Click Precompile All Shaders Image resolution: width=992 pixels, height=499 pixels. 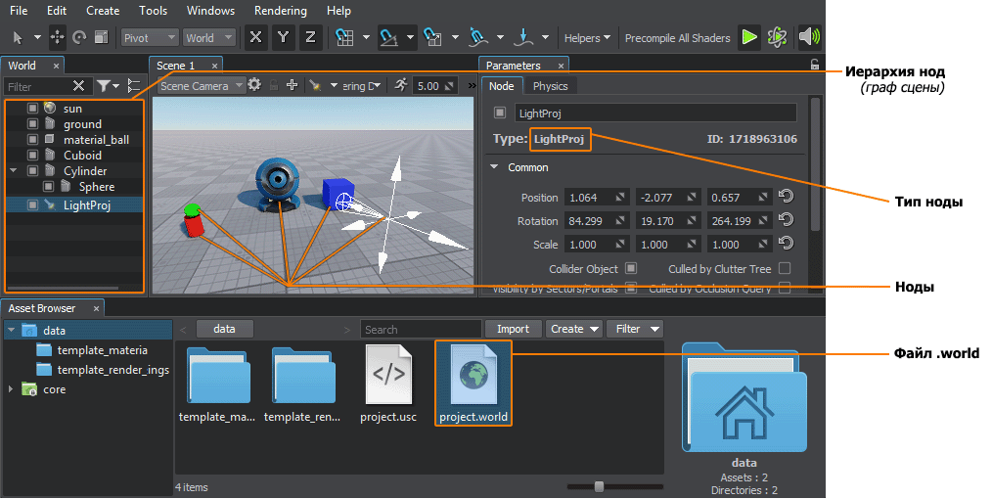point(677,38)
